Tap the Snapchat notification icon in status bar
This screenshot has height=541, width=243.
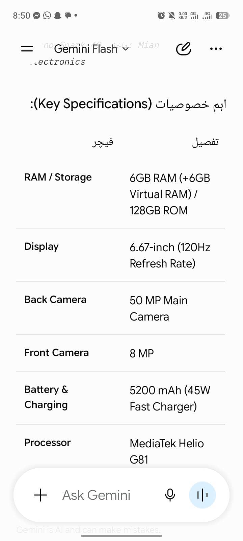click(58, 15)
